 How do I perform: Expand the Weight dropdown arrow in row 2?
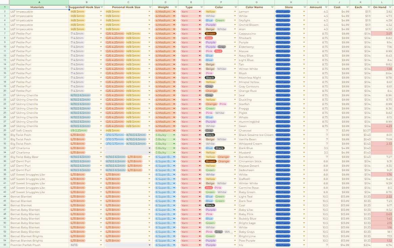(174, 12)
